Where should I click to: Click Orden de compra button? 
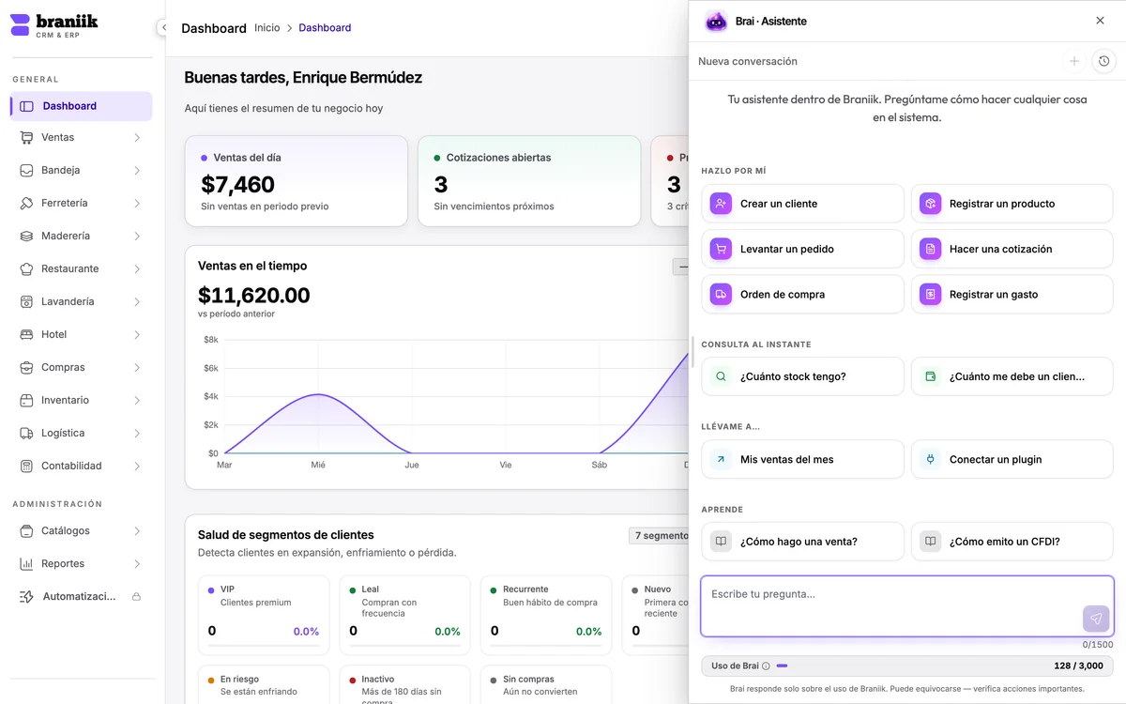[x=802, y=294]
